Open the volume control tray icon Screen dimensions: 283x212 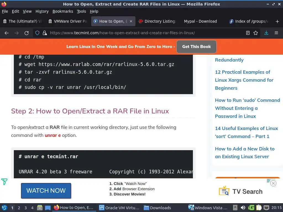(x=243, y=208)
